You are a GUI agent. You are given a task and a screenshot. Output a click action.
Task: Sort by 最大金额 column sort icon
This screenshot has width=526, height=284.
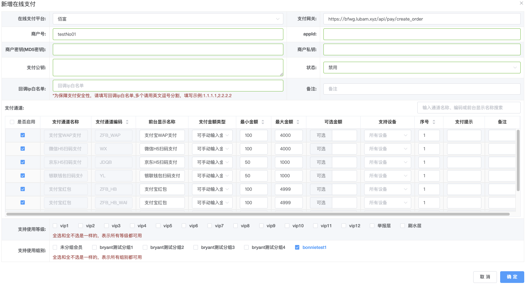[x=298, y=122]
